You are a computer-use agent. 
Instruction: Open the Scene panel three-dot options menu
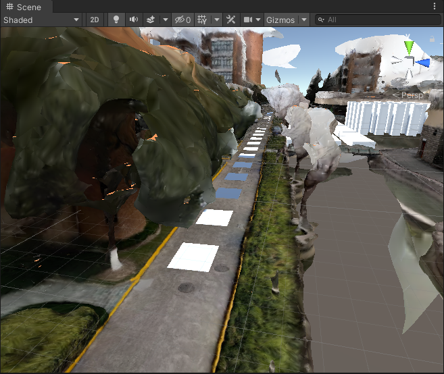[x=434, y=7]
